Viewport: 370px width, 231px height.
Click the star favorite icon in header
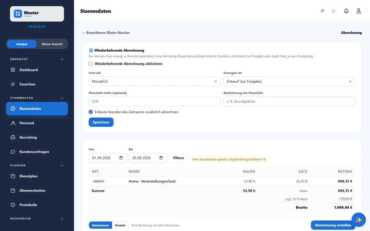pos(333,11)
